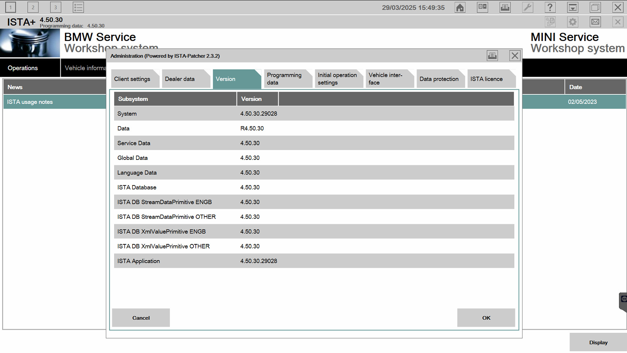Click the wrench administration icon
This screenshot has height=353, width=627.
(x=527, y=7)
